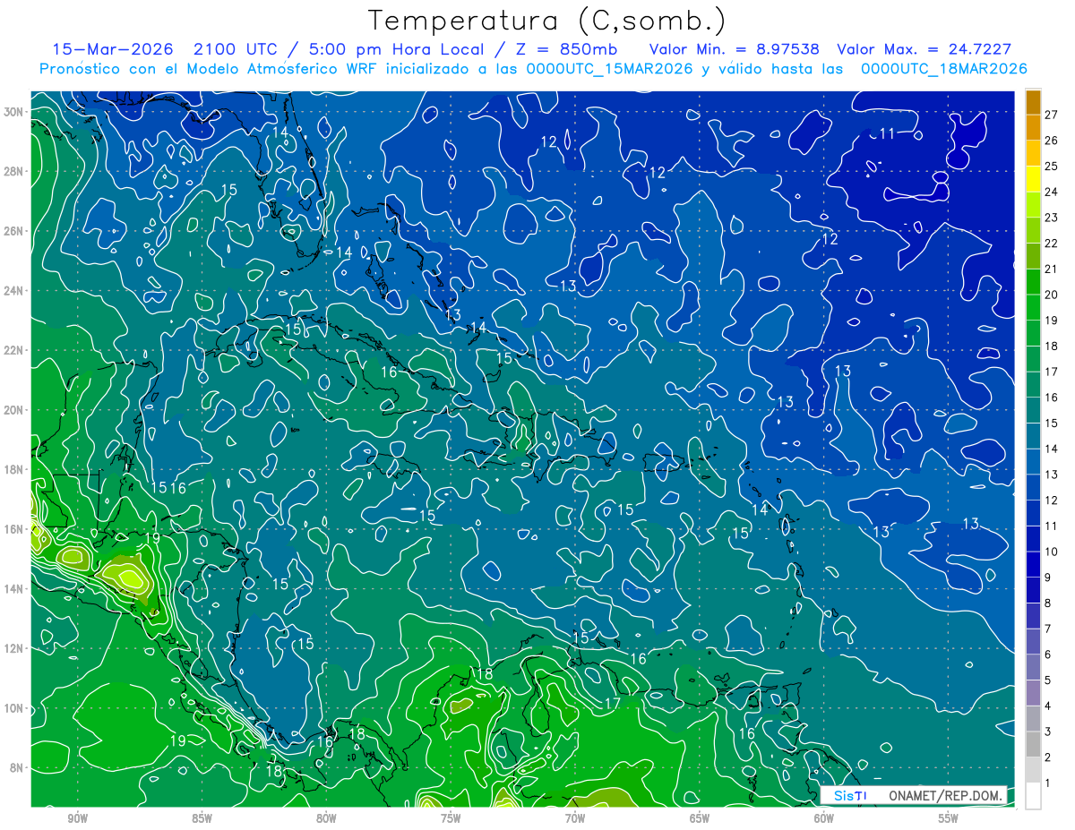Click the color scale label '20'
Image resolution: width=1075 pixels, height=830 pixels.
click(x=1051, y=295)
